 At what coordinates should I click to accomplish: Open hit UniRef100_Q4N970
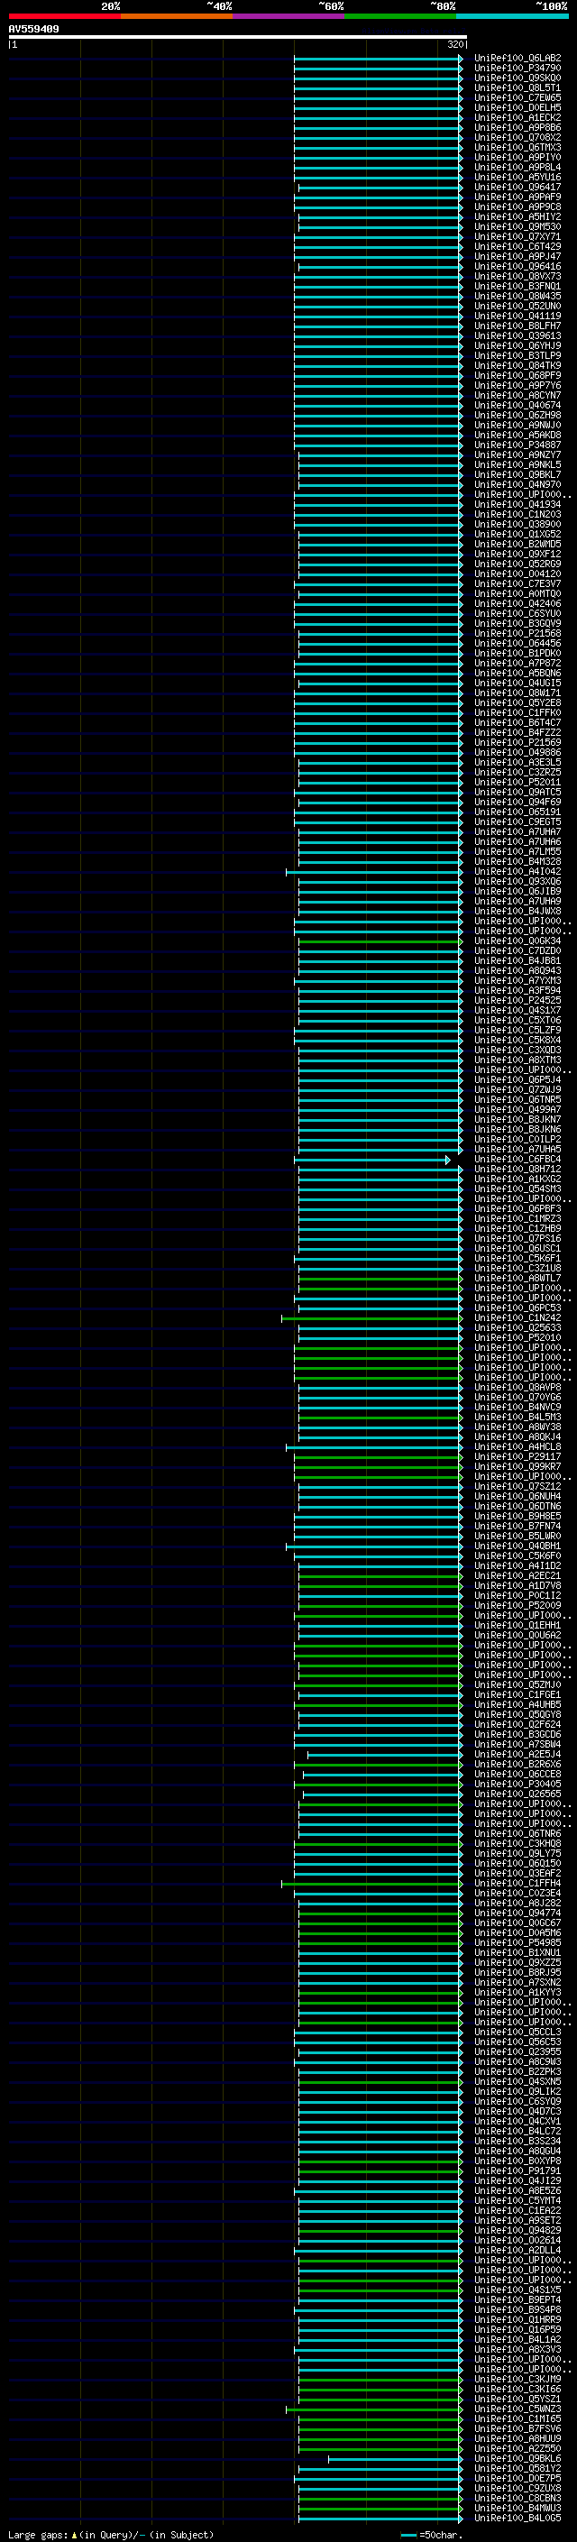pyautogui.click(x=517, y=484)
